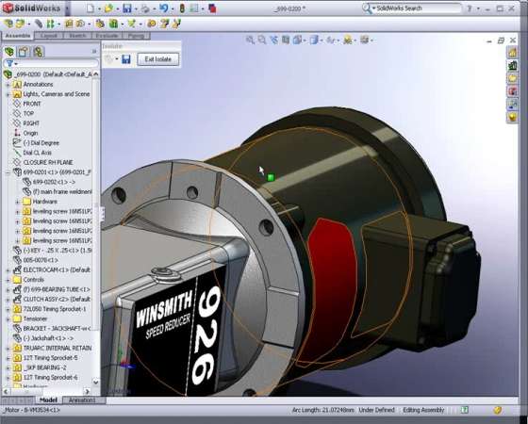Open the tree filter funnel dropdown
This screenshot has width=528, height=424.
point(11,63)
